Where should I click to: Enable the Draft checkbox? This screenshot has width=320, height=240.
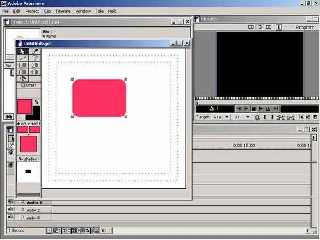[23, 85]
